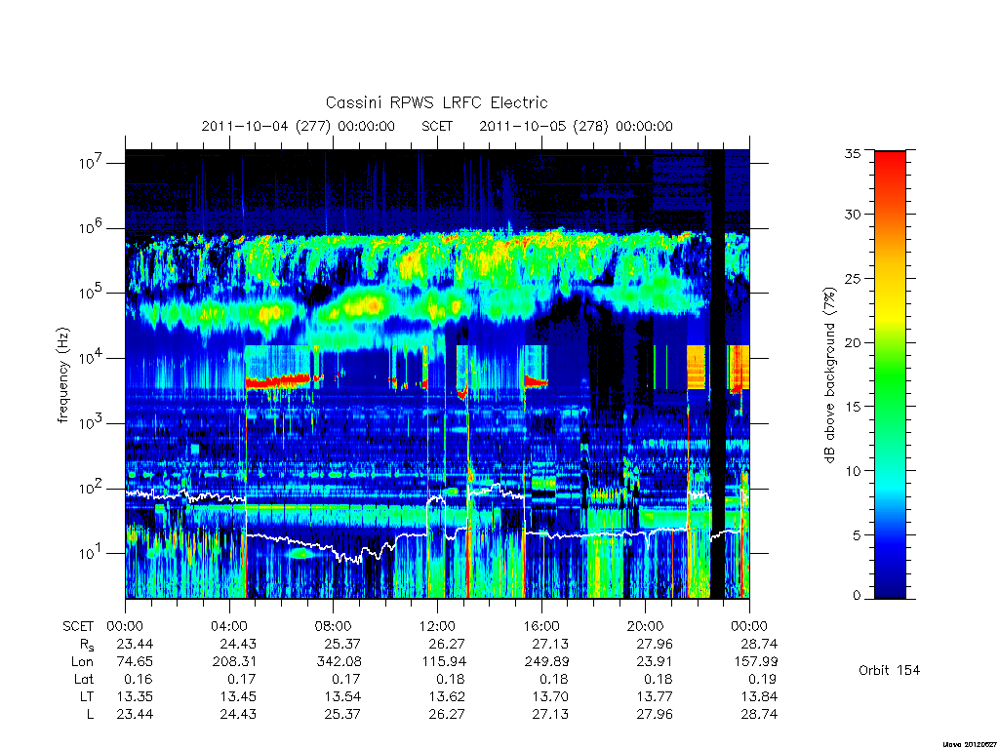Image resolution: width=999 pixels, height=749 pixels.
Task: Click LT value "13.62"
Action: pos(447,696)
